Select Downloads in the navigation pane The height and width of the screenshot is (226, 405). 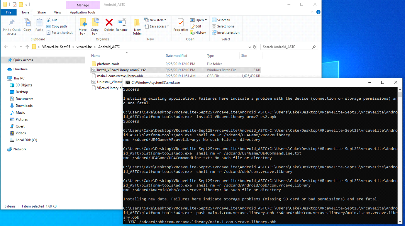24,106
